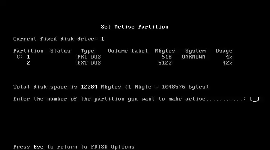
Task: Click the highlighted Esc key text
Action: [x=38, y=147]
